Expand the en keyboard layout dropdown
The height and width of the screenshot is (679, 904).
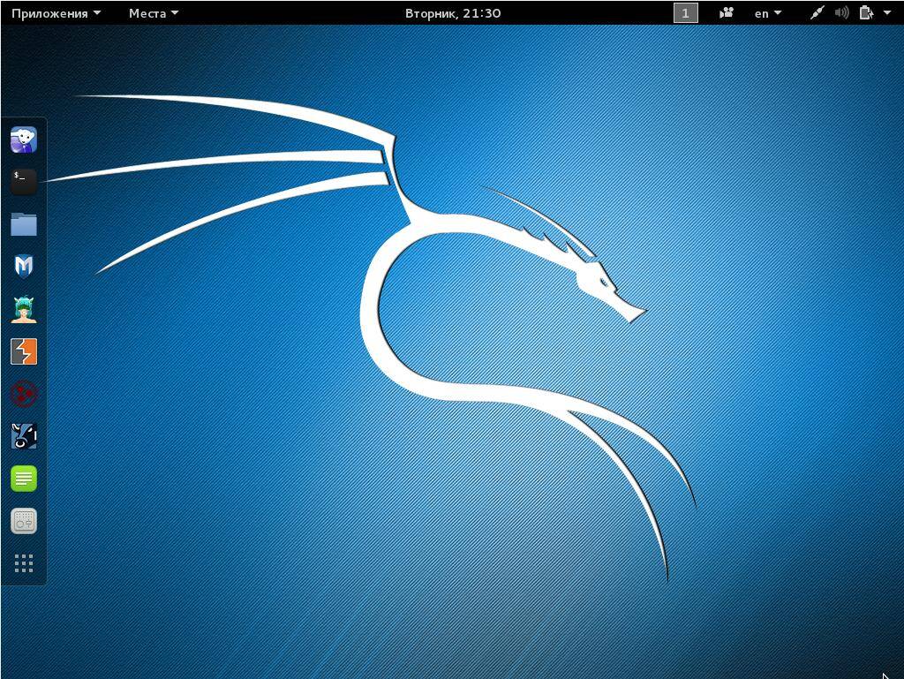tap(767, 13)
